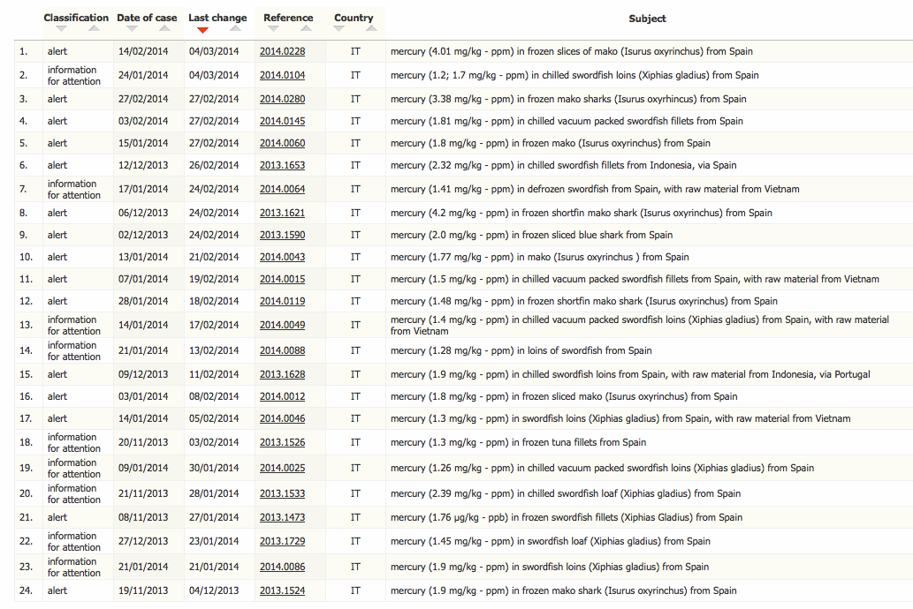Viewport: 913px width, 609px height.
Task: Sort Classification column ascending
Action: click(93, 29)
